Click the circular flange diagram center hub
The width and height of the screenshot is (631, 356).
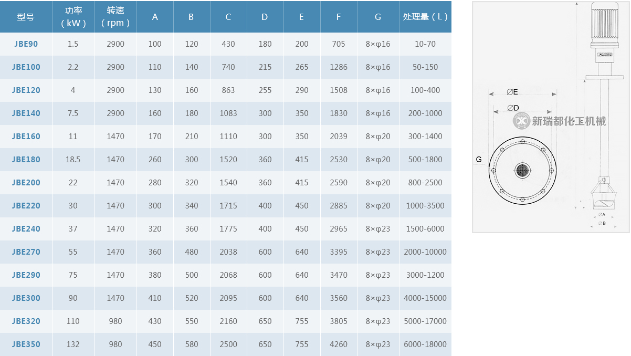click(x=522, y=170)
